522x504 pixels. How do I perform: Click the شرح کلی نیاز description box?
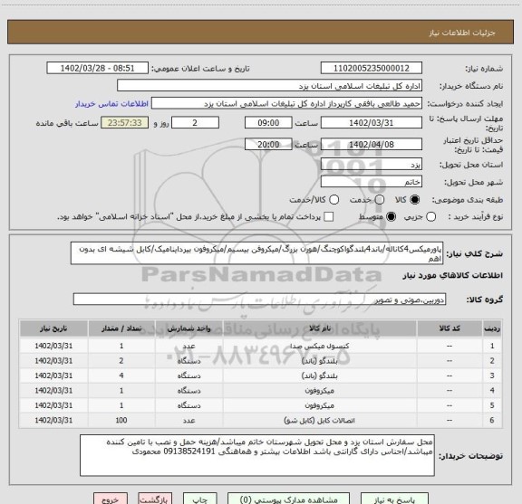point(256,253)
